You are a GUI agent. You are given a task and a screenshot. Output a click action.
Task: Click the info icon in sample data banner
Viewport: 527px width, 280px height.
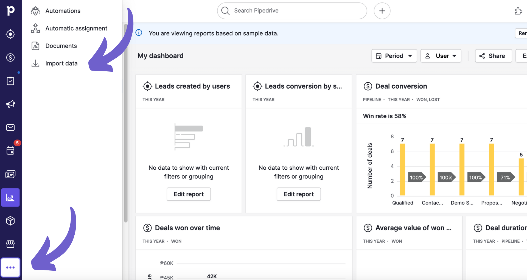139,33
